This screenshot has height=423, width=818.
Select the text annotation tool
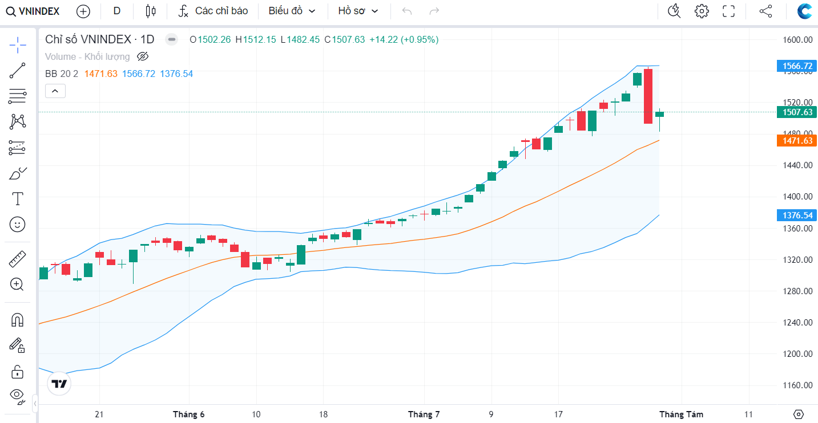click(x=18, y=199)
